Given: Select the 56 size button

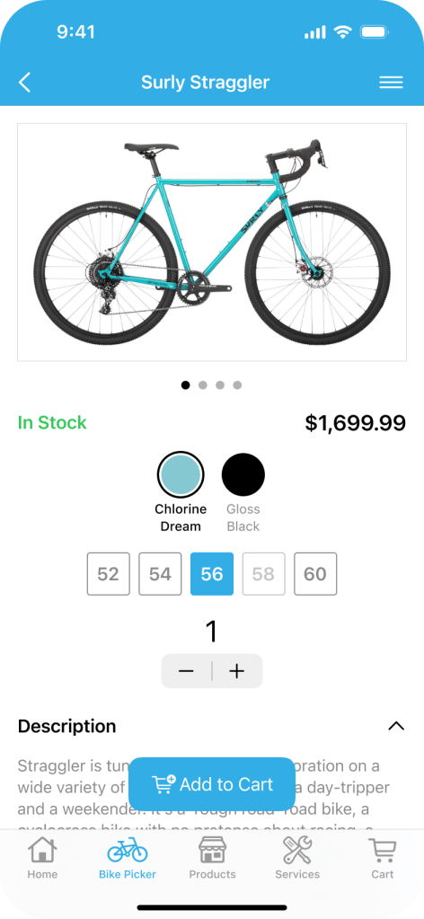Looking at the screenshot, I should click(x=212, y=574).
